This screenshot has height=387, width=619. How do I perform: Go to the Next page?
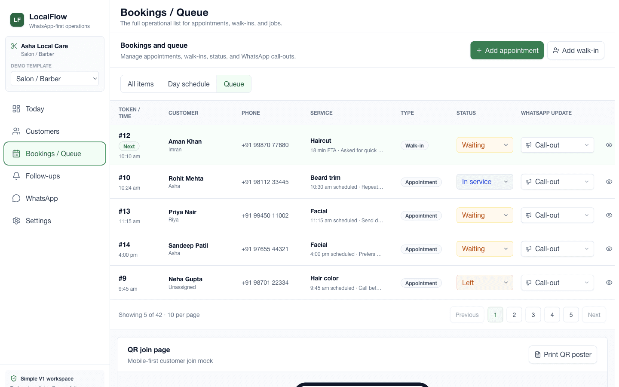click(x=594, y=315)
